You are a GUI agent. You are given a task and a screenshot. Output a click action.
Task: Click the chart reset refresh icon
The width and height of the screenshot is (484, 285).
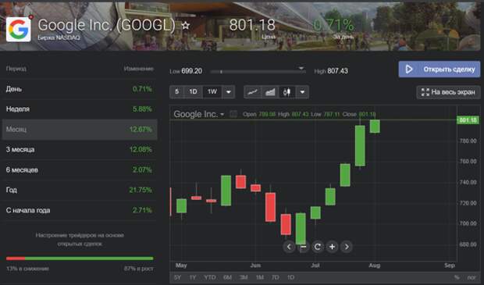pyautogui.click(x=318, y=247)
